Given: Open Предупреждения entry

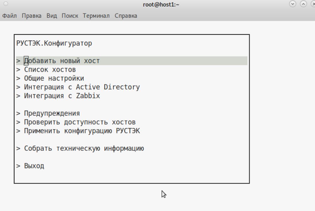Looking at the screenshot, I should tap(52, 114).
